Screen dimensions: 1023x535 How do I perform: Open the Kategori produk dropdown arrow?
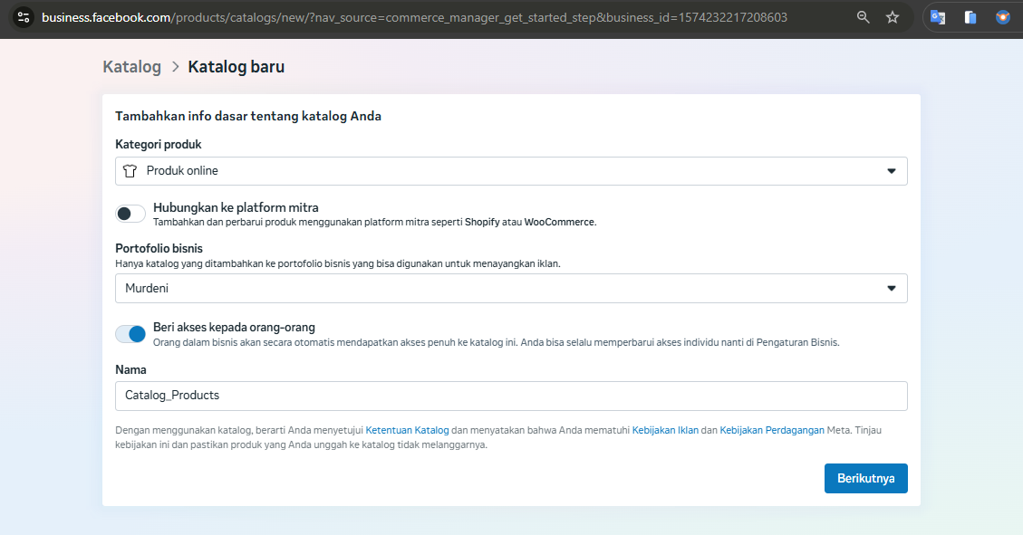(891, 171)
